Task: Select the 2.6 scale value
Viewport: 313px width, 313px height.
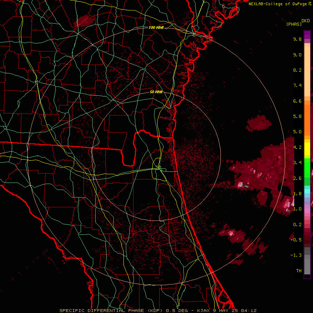Action: pyautogui.click(x=297, y=178)
